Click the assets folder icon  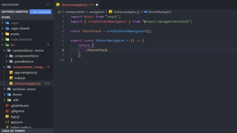[7, 34]
